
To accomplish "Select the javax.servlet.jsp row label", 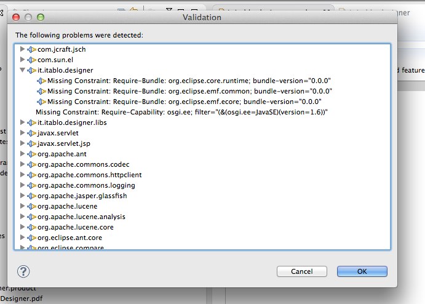I will point(64,143).
